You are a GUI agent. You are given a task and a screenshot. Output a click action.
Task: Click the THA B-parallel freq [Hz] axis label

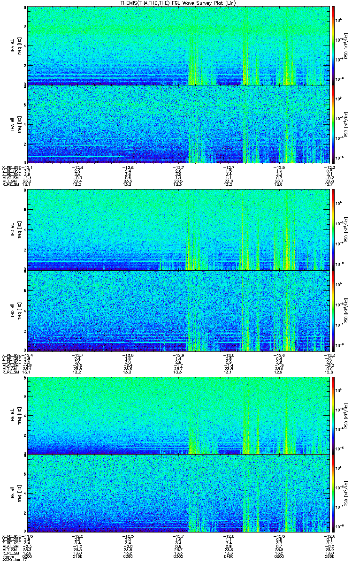19,124
